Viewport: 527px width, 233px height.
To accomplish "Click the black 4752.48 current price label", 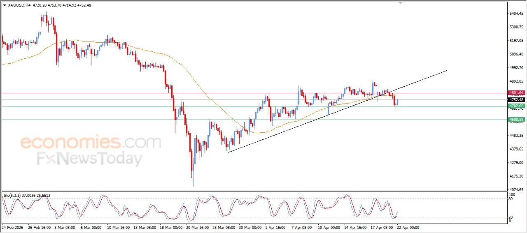I will click(x=516, y=99).
